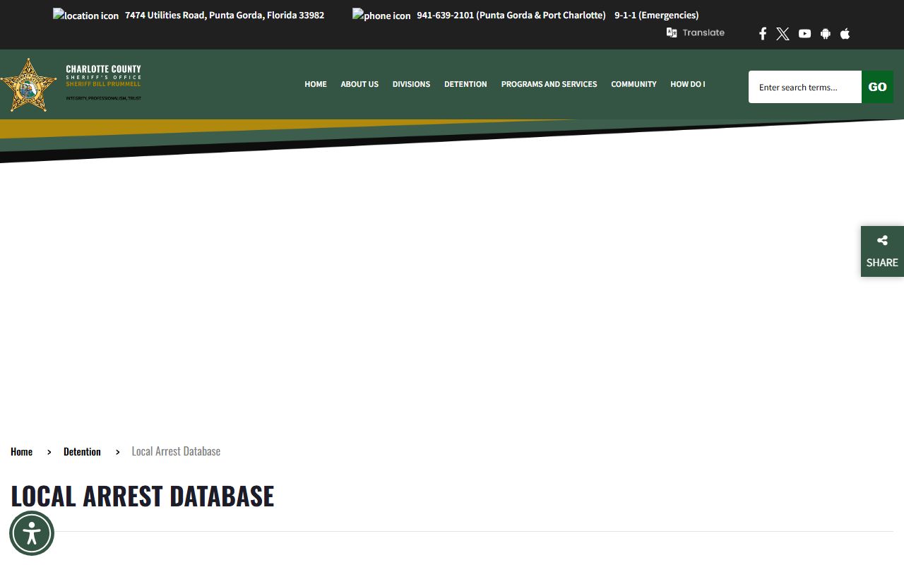Screen dimensions: 904x565
Task: Click the 9-1-1 (Emergencies) text
Action: point(656,15)
